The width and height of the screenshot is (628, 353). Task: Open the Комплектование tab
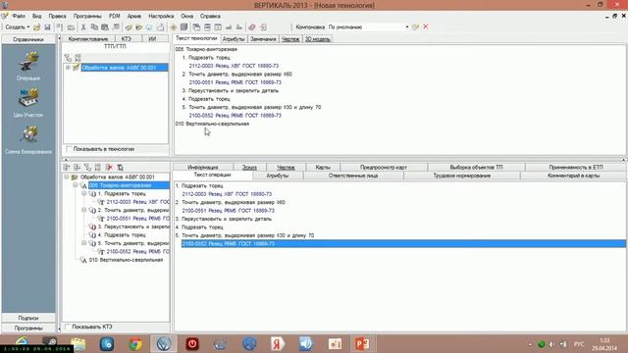pyautogui.click(x=88, y=39)
